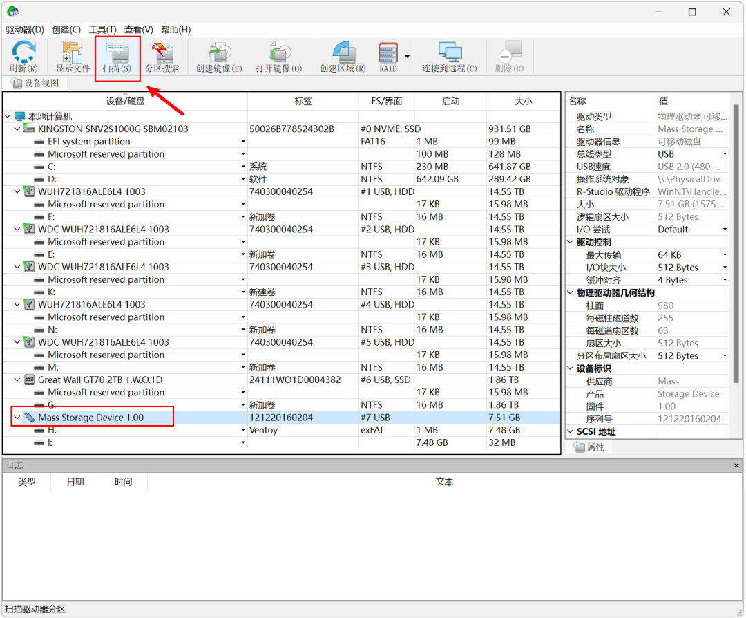Collapse the Drive Control (驱动控制) section
Image resolution: width=746 pixels, height=618 pixels.
tap(571, 242)
